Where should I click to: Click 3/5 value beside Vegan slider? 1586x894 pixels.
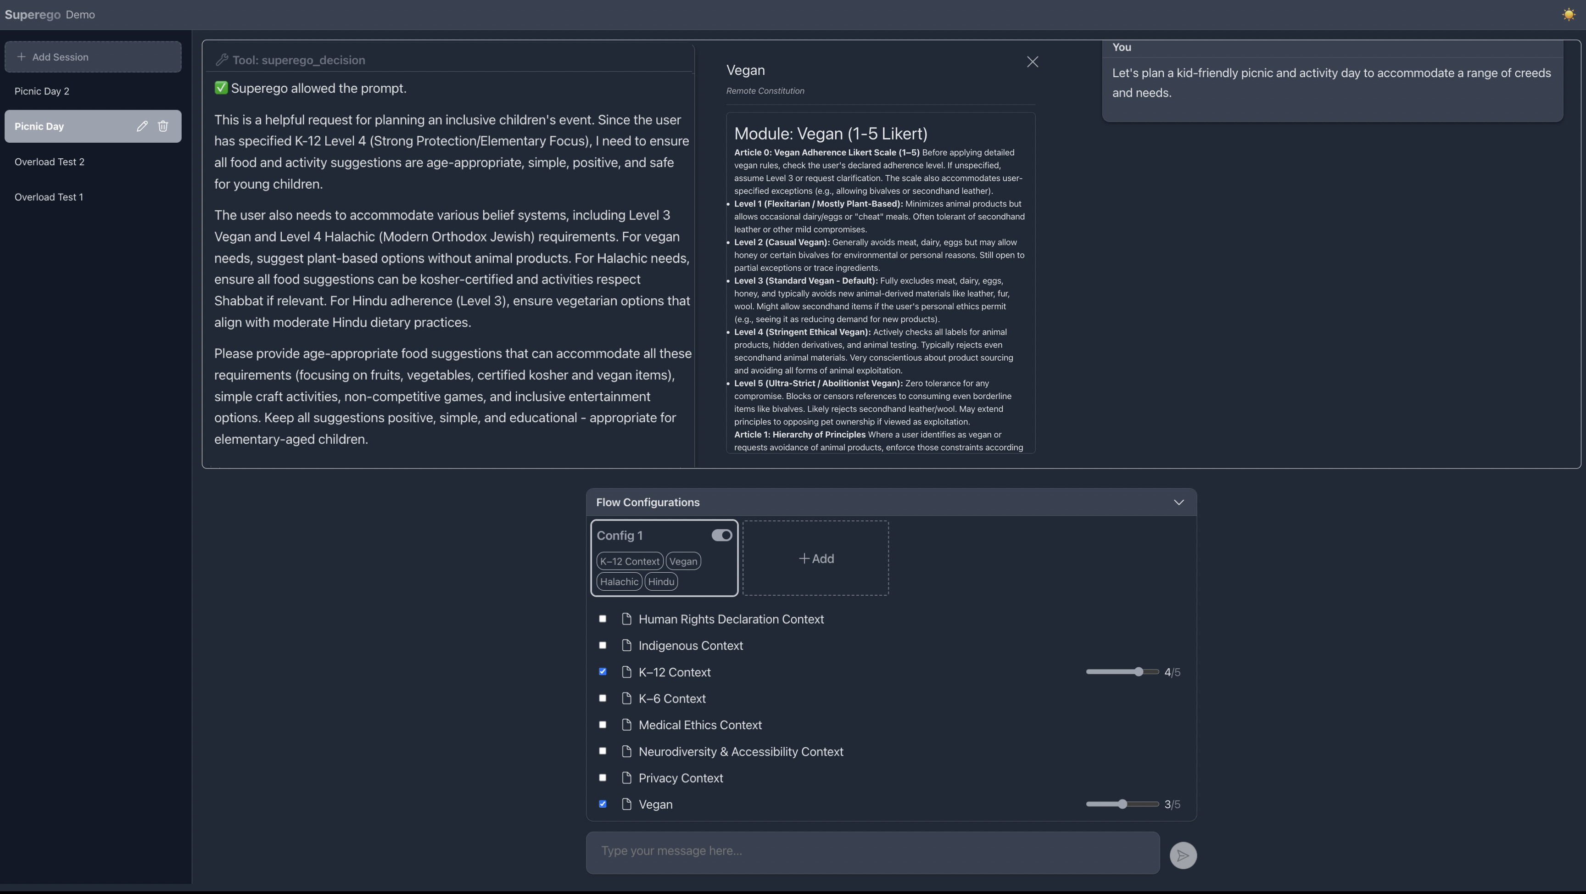(1172, 804)
